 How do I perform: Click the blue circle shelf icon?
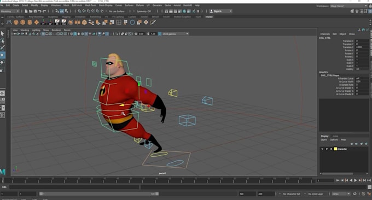132,22
